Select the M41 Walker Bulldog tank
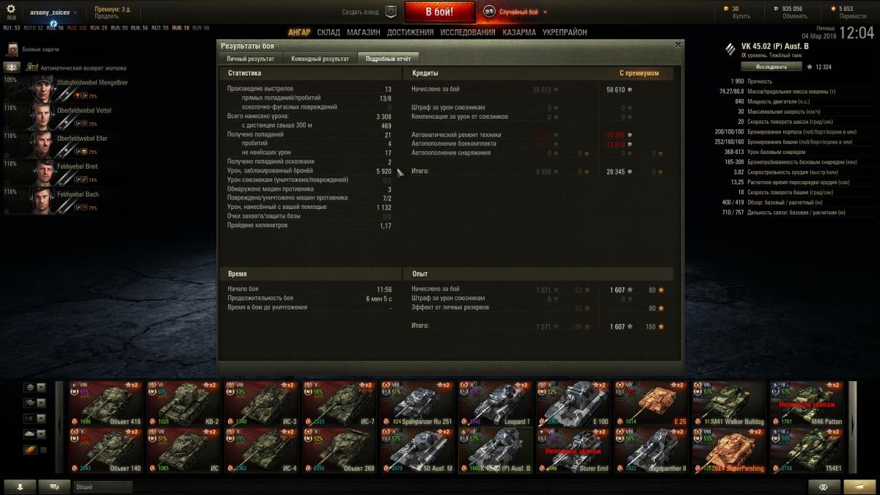 (727, 403)
